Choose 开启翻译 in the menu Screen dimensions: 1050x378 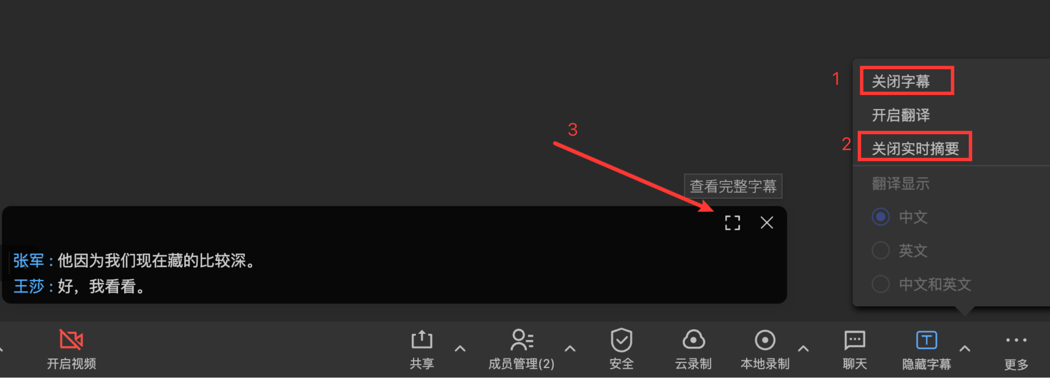901,115
